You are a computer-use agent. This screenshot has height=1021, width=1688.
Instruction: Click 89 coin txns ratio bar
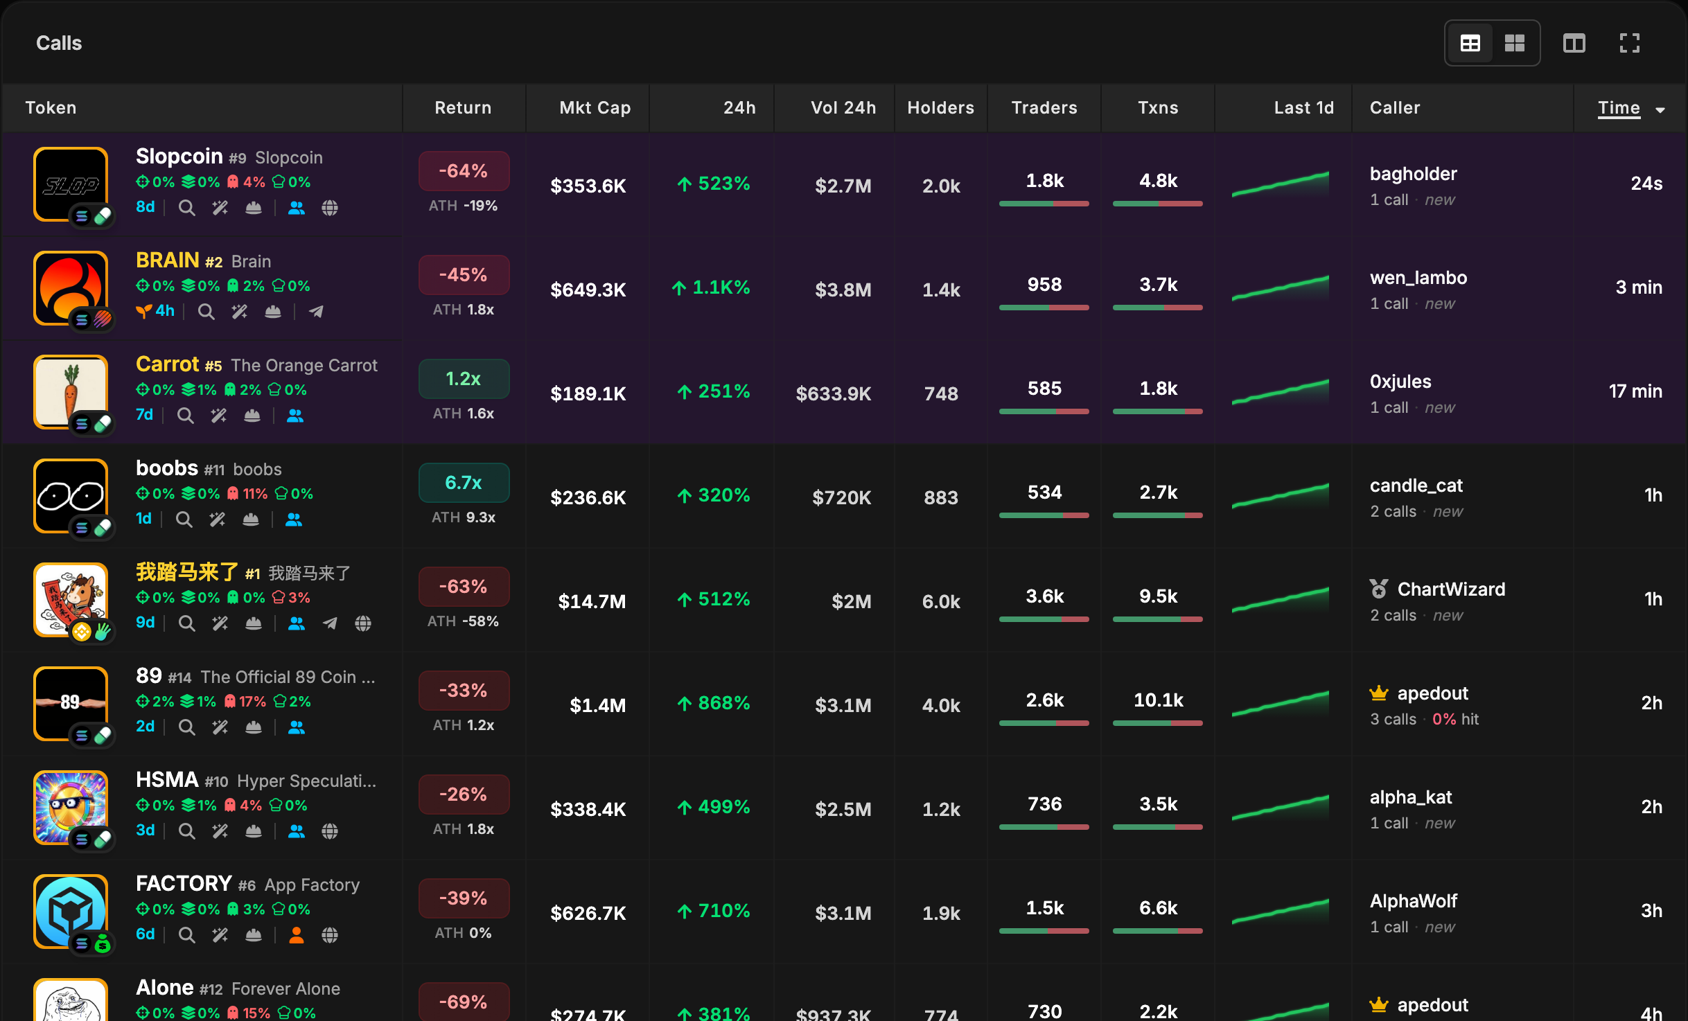click(x=1157, y=723)
